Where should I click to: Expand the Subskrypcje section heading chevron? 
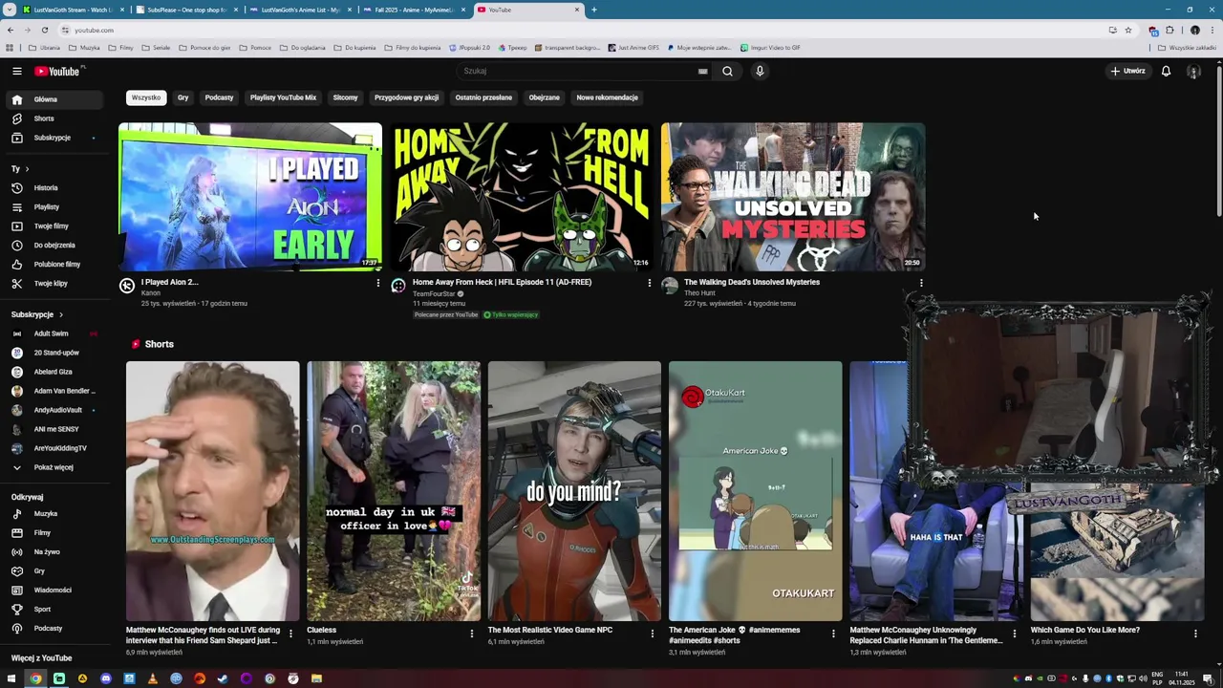click(61, 314)
